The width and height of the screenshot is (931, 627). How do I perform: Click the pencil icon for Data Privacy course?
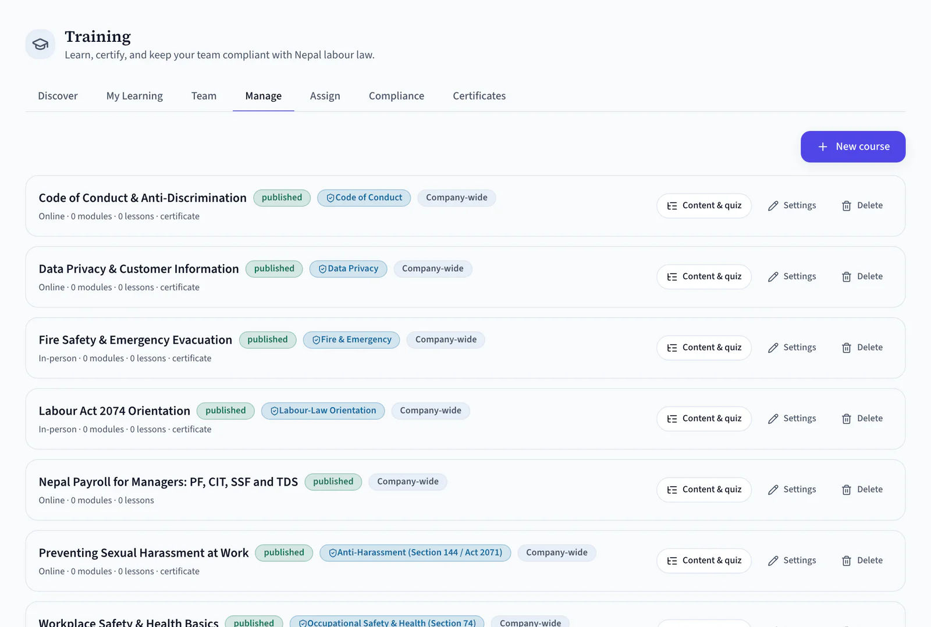coord(773,277)
